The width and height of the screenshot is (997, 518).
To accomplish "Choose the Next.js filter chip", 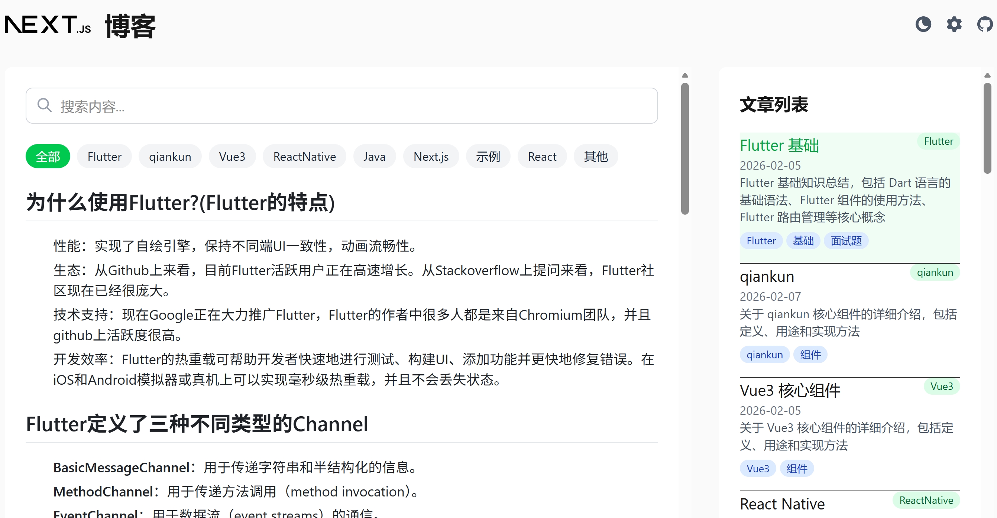I will pyautogui.click(x=431, y=157).
